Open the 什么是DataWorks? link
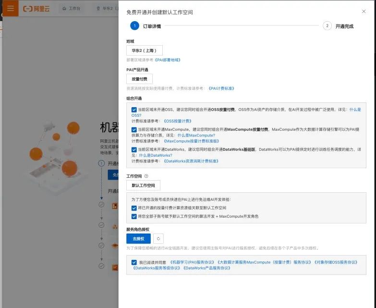Screen dimensions: 376x308 (x=156, y=155)
